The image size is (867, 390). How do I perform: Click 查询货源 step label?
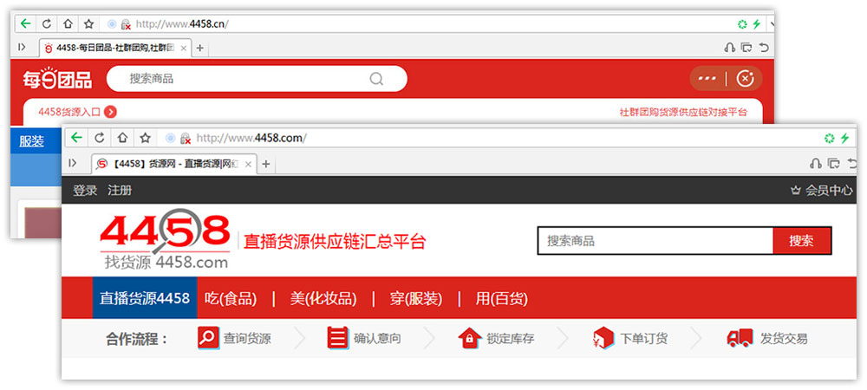click(247, 338)
